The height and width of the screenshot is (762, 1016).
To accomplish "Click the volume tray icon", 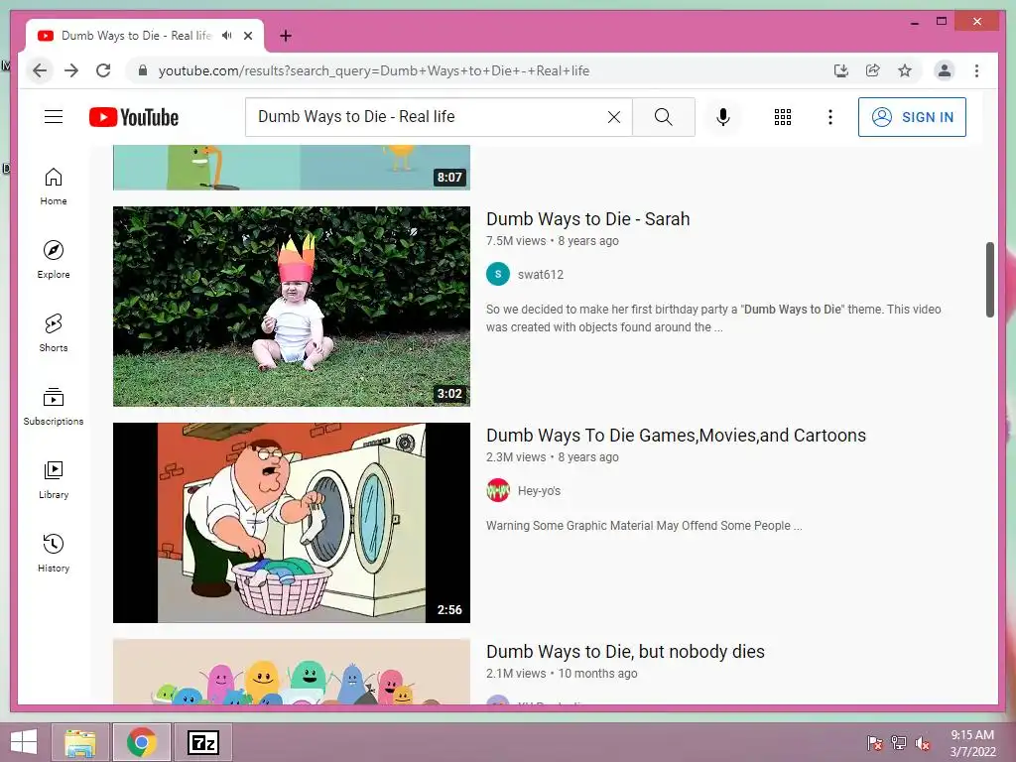I will tap(923, 743).
